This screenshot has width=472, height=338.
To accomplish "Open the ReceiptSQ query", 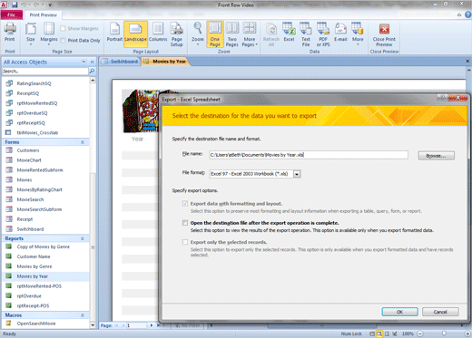I will tap(28, 93).
